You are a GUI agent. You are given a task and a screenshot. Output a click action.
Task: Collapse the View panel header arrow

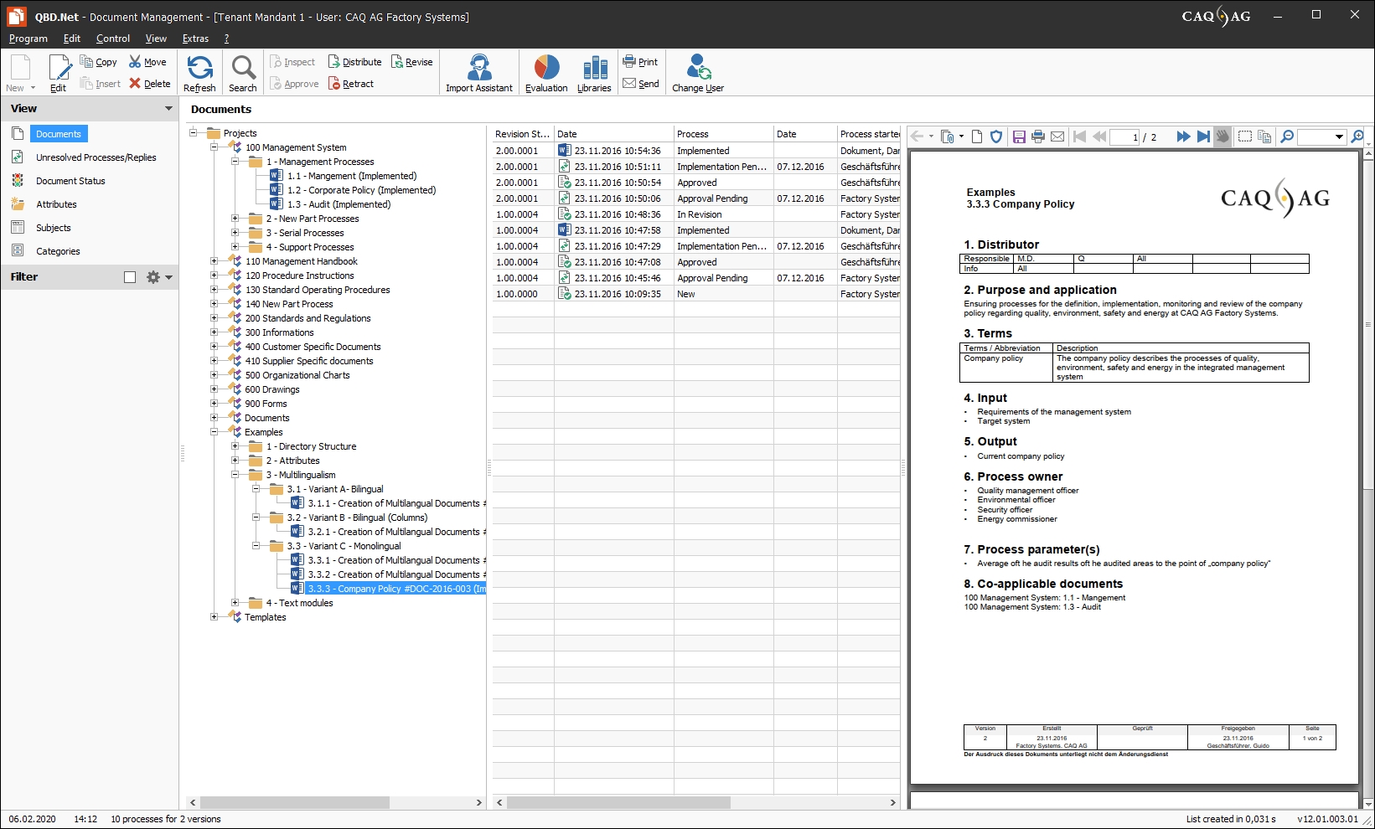168,109
